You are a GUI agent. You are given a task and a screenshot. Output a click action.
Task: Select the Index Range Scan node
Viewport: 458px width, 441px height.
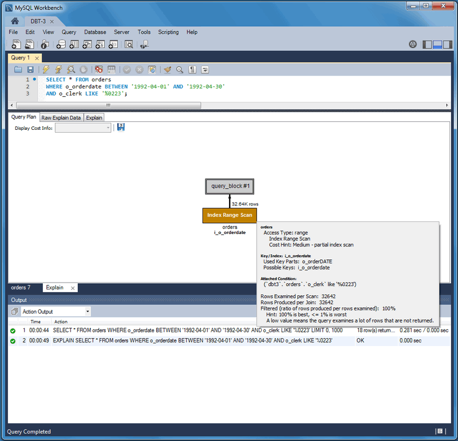click(230, 215)
